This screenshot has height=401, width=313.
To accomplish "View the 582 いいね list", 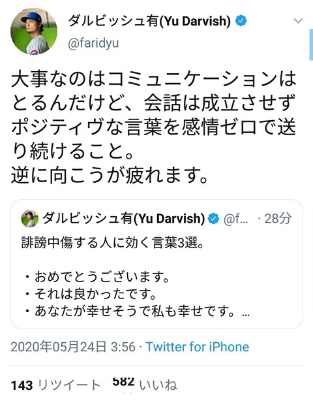I will 145,383.
